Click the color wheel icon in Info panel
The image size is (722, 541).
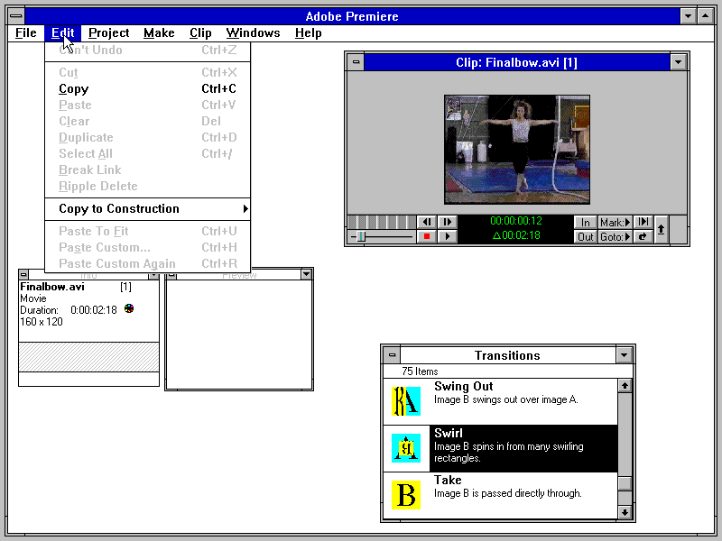pos(129,308)
